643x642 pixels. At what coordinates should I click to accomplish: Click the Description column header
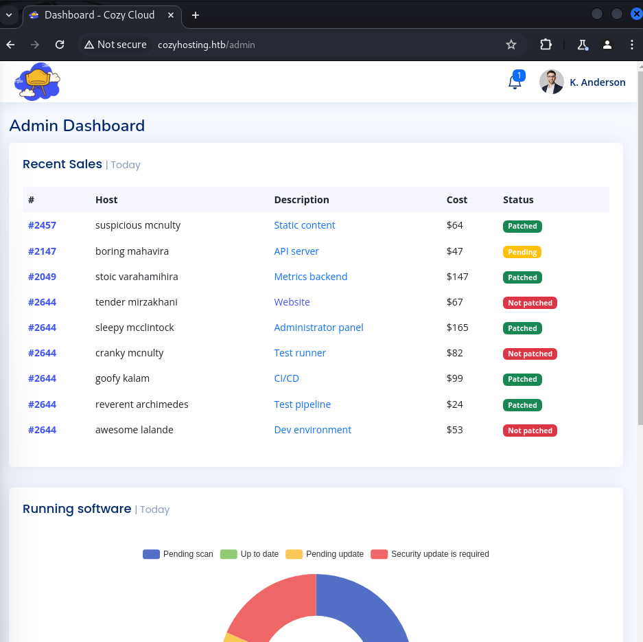(x=301, y=200)
